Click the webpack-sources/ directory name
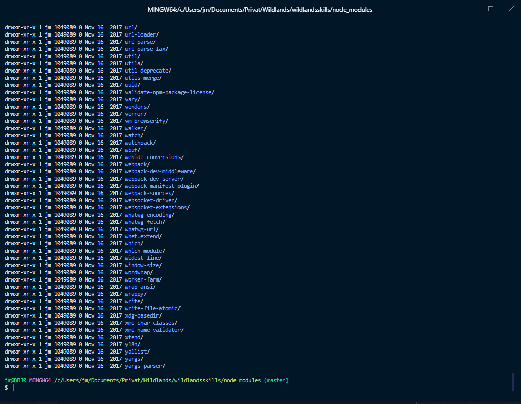Screen dimensions: 521x404 (150, 193)
